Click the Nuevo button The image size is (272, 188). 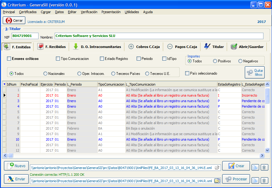click(16, 166)
